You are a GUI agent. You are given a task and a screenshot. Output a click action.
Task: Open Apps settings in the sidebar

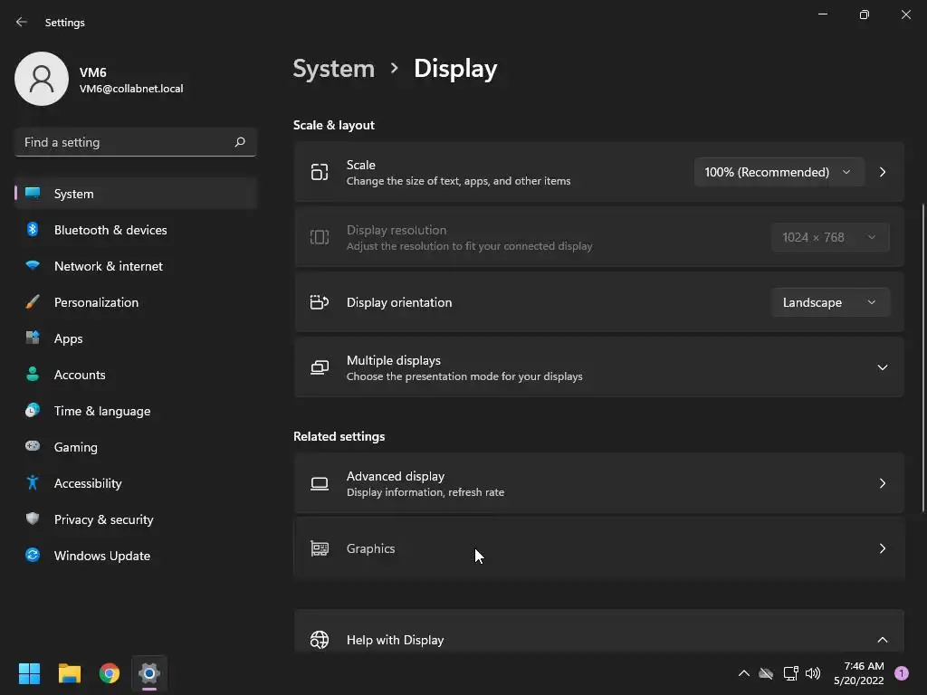coord(136,338)
